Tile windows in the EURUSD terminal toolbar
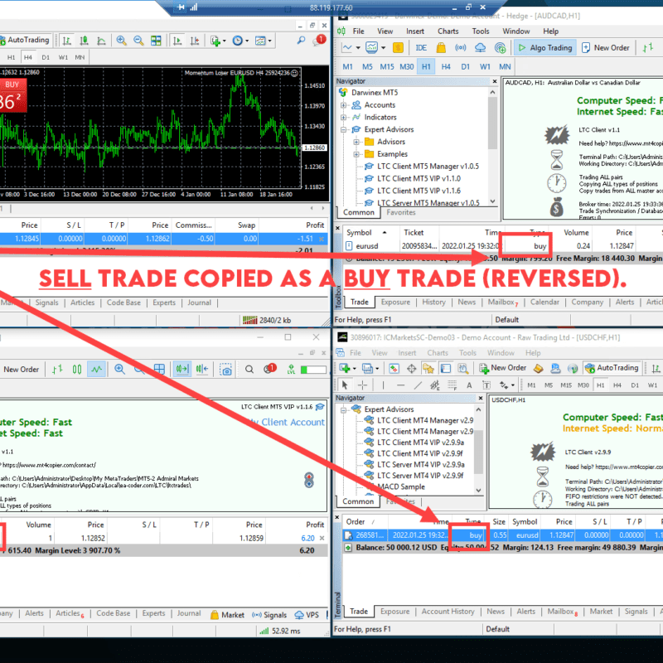Viewport: 663px width, 663px height. click(156, 41)
